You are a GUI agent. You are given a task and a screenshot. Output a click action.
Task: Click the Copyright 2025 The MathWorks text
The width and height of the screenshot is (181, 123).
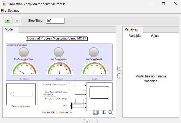click(58, 112)
